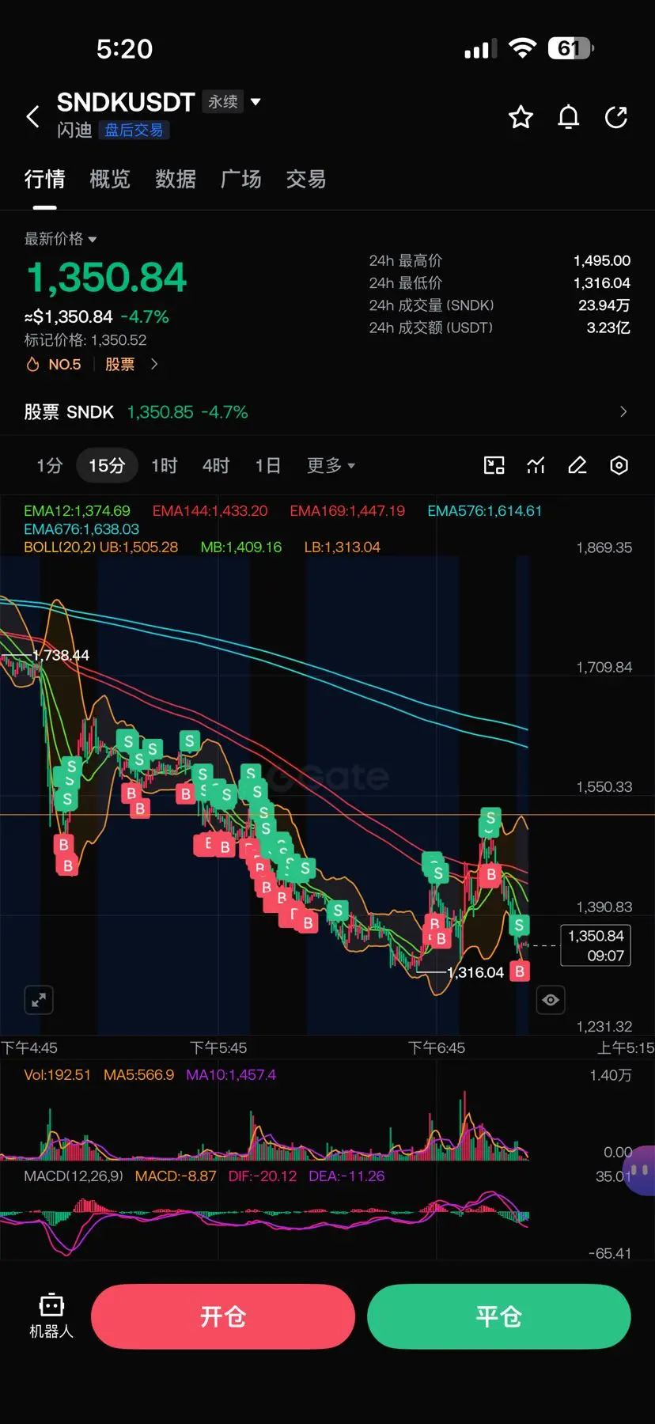655x1424 pixels.
Task: Toggle the eye visibility icon on chart
Action: (x=551, y=1000)
